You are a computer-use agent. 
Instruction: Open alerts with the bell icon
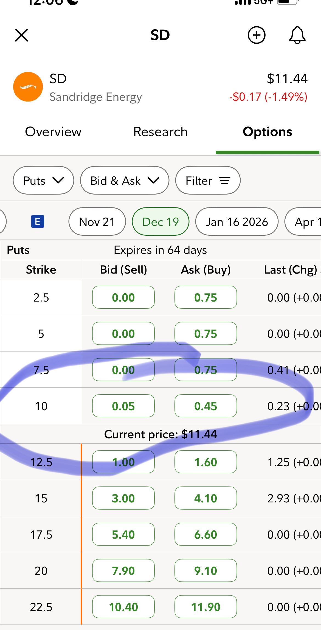[x=297, y=35]
